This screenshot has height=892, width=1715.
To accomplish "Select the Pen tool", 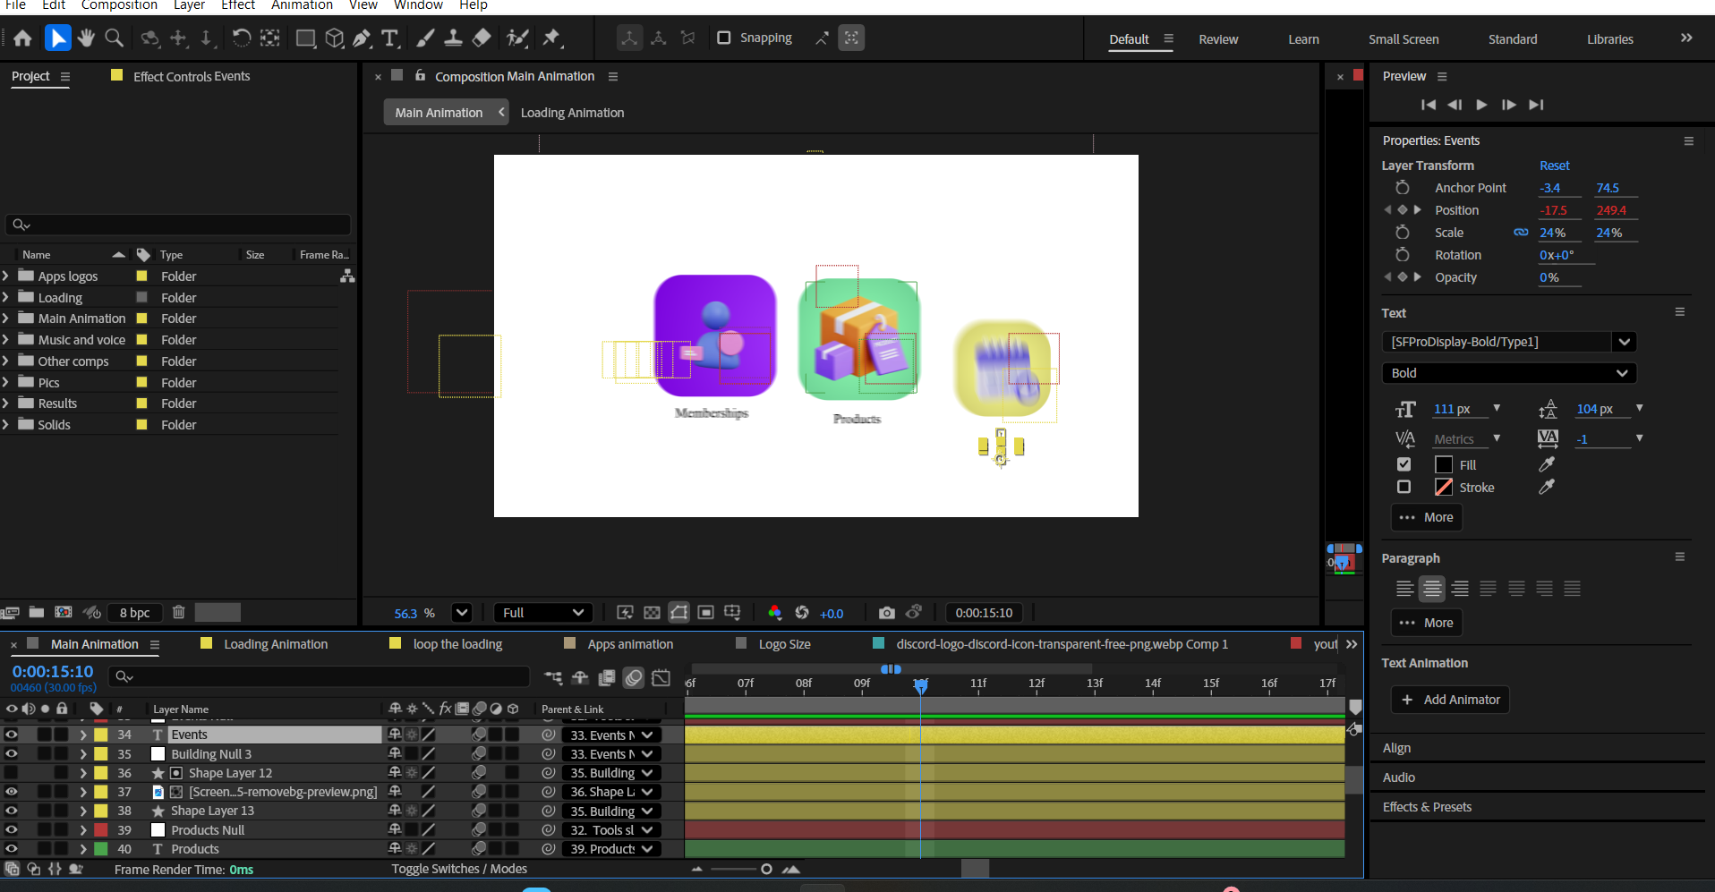I will click(362, 38).
